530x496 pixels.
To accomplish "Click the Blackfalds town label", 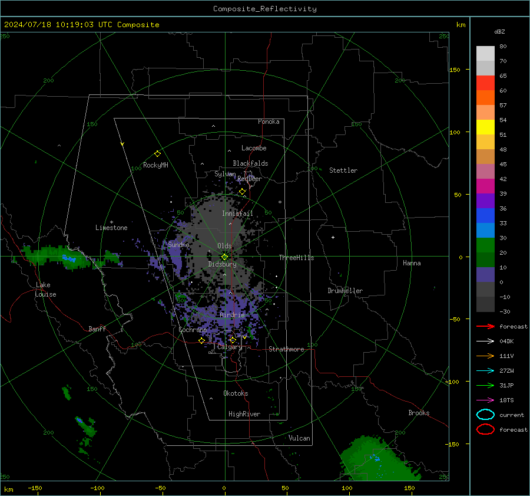I will coord(250,163).
